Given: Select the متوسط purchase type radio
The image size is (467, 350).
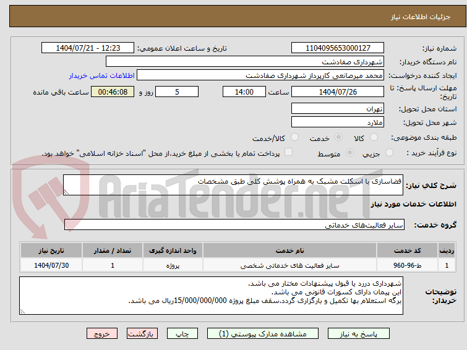Looking at the screenshot, I should pos(349,153).
